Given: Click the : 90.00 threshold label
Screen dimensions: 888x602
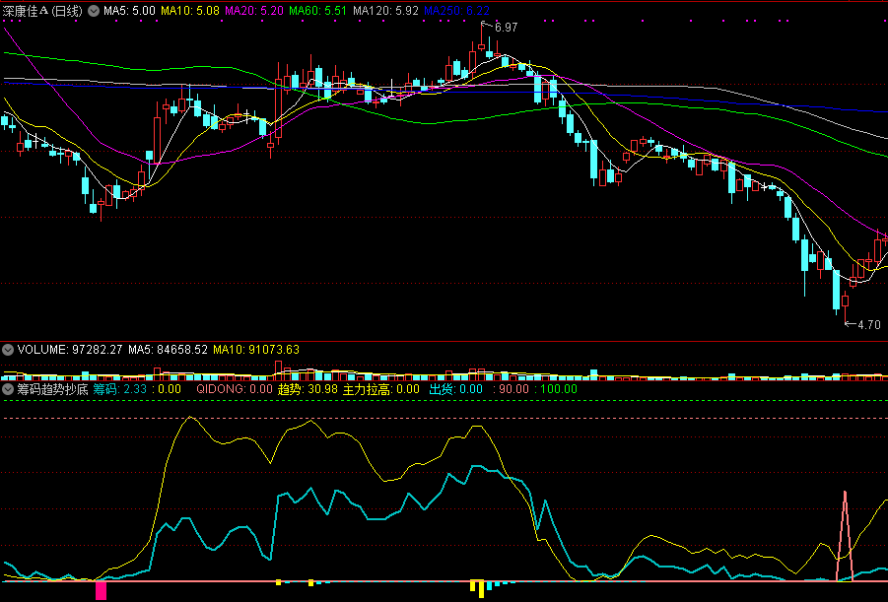Looking at the screenshot, I should click(x=511, y=389).
